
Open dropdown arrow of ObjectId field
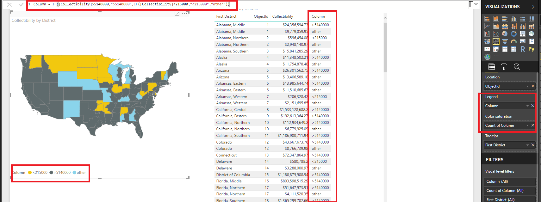click(x=527, y=86)
